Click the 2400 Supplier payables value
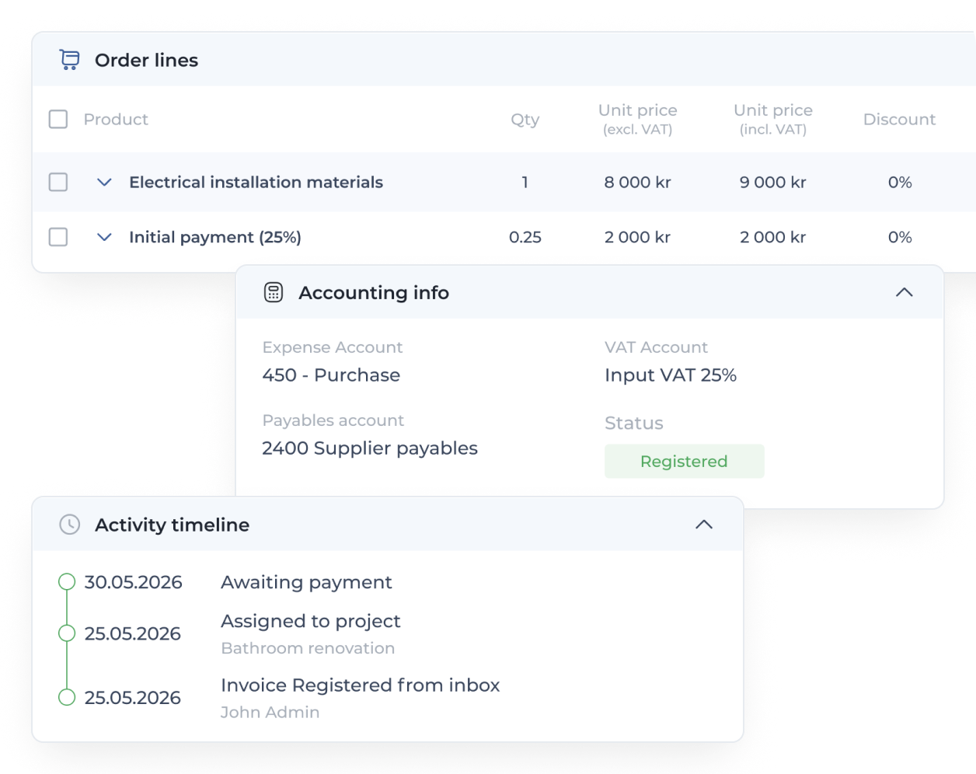 pos(370,448)
